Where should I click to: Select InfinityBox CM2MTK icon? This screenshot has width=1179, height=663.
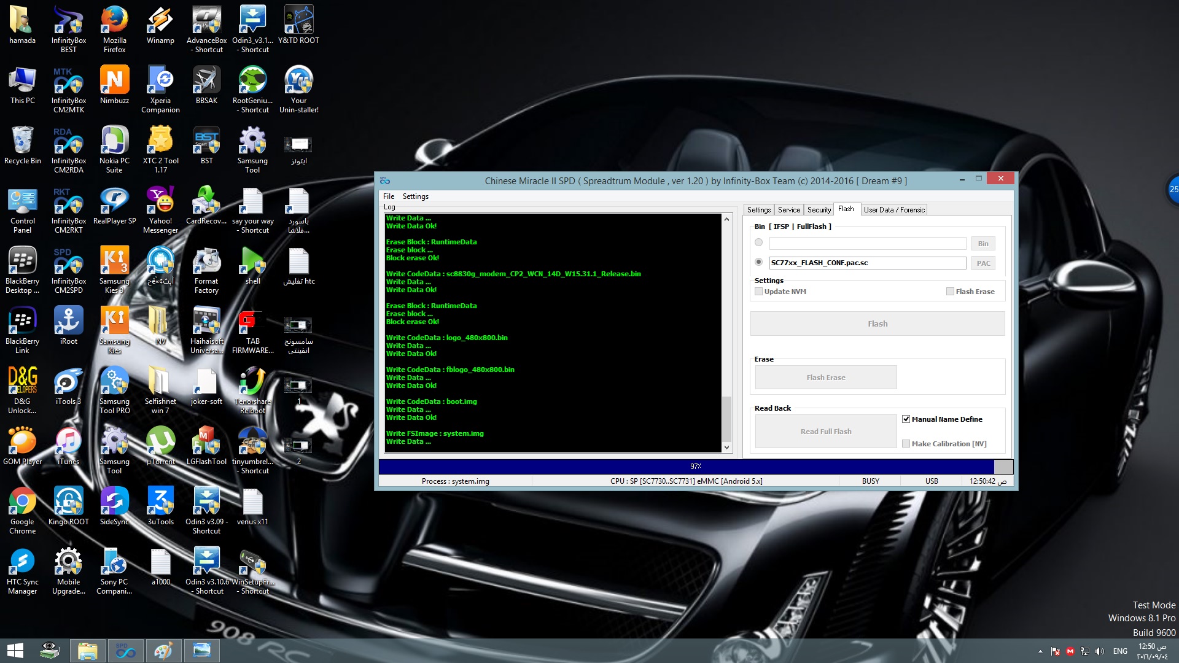click(x=68, y=89)
